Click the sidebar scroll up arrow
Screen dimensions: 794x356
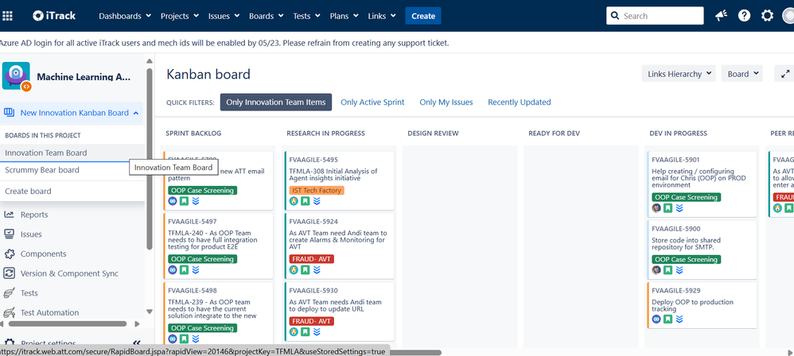[x=150, y=61]
